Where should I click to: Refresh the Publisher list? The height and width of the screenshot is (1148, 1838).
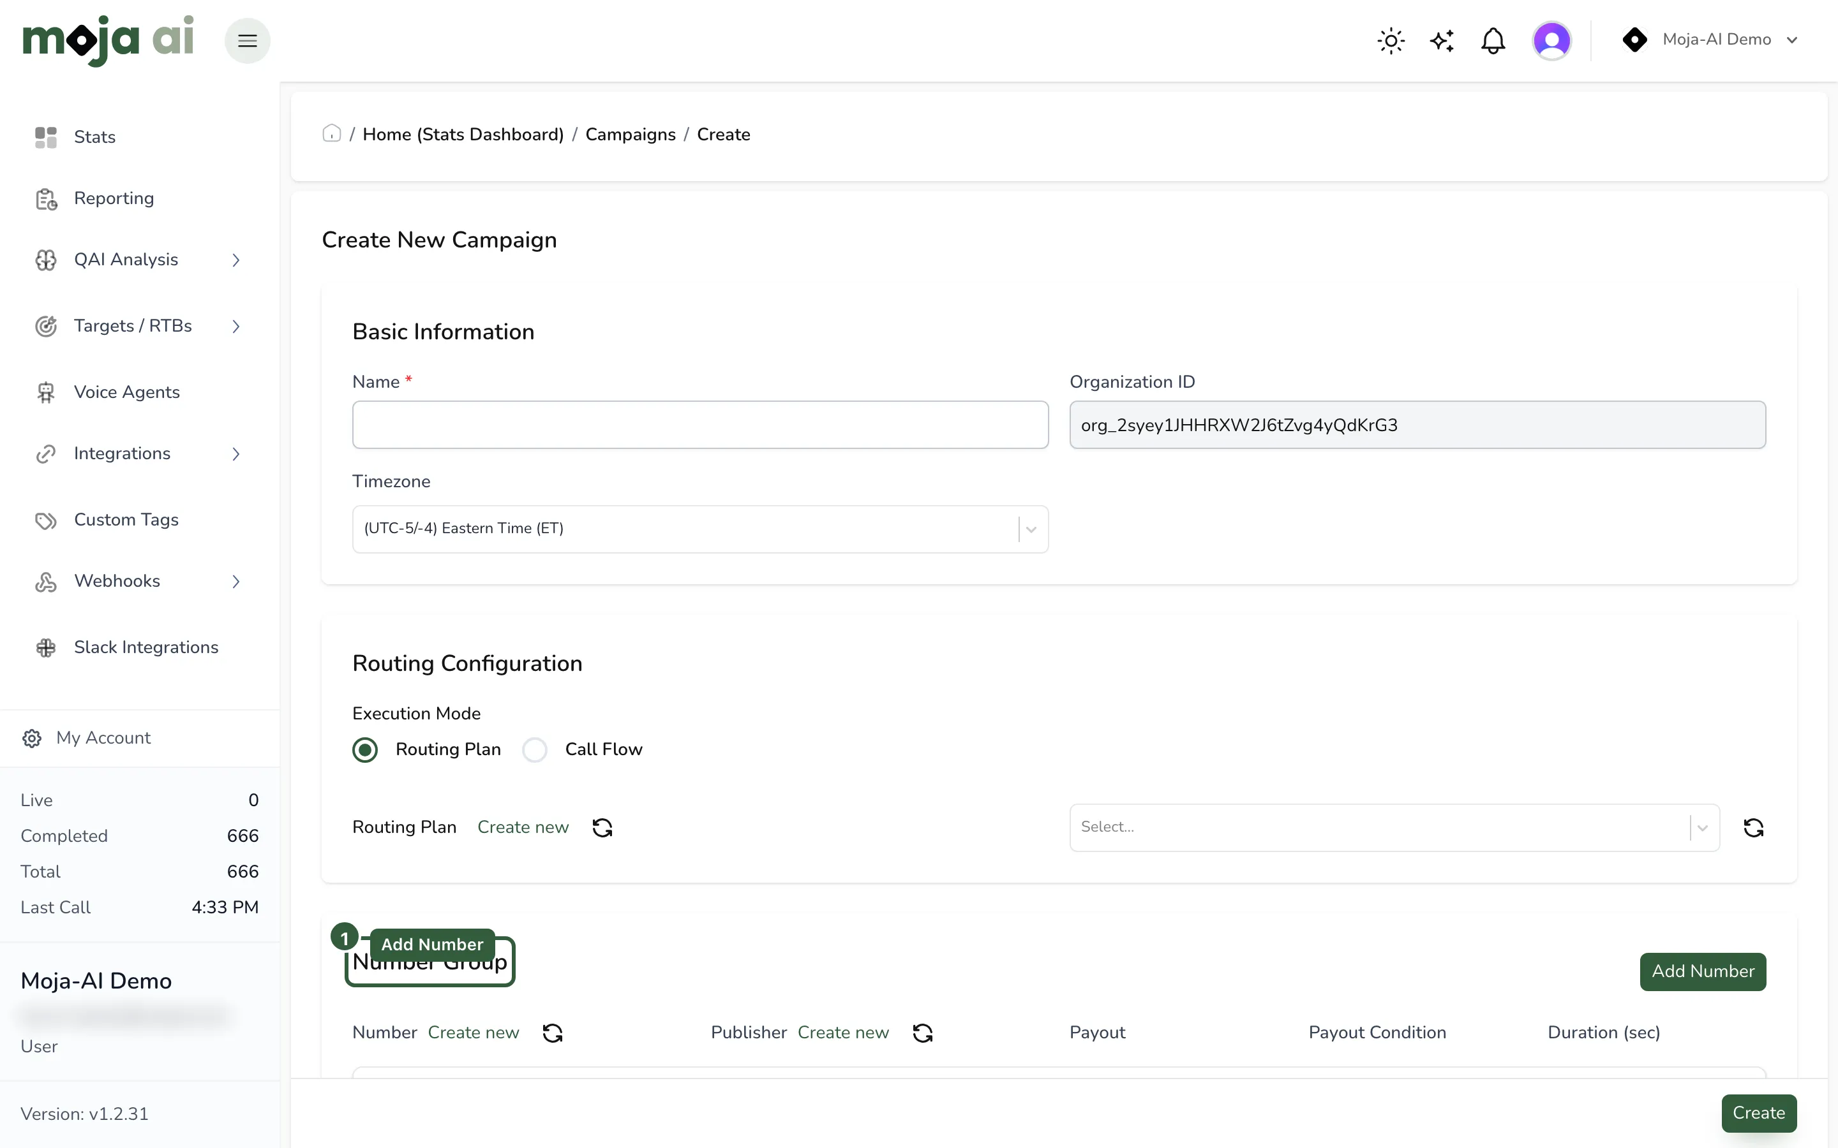pyautogui.click(x=922, y=1033)
